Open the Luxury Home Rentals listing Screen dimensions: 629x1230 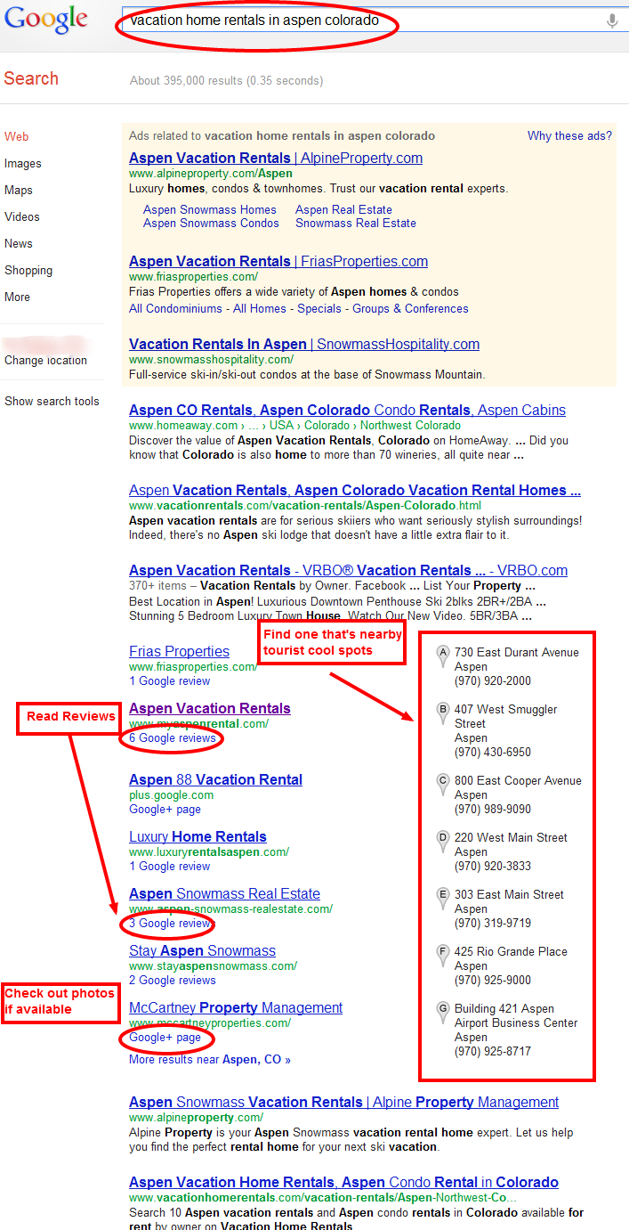198,837
